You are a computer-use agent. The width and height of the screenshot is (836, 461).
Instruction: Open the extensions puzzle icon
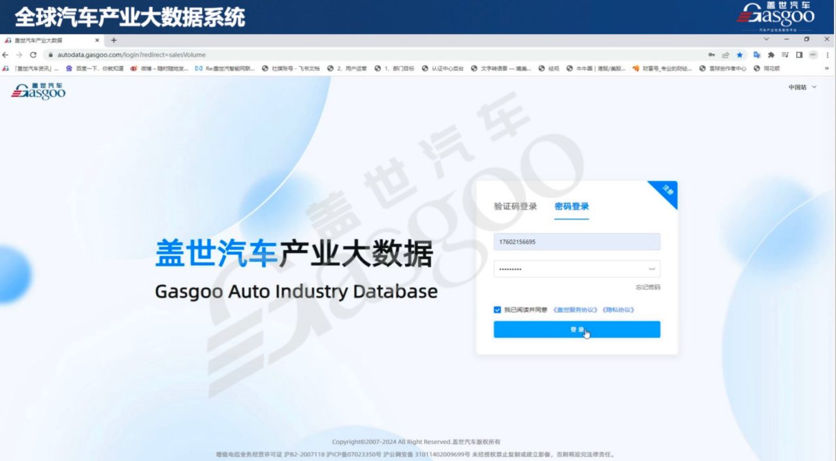(771, 55)
